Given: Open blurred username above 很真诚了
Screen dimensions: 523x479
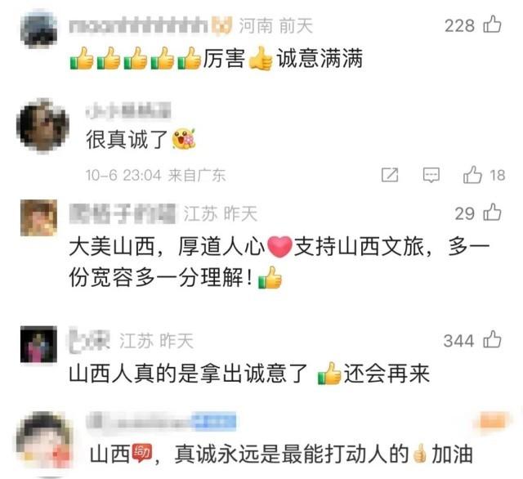Looking at the screenshot, I should (129, 110).
